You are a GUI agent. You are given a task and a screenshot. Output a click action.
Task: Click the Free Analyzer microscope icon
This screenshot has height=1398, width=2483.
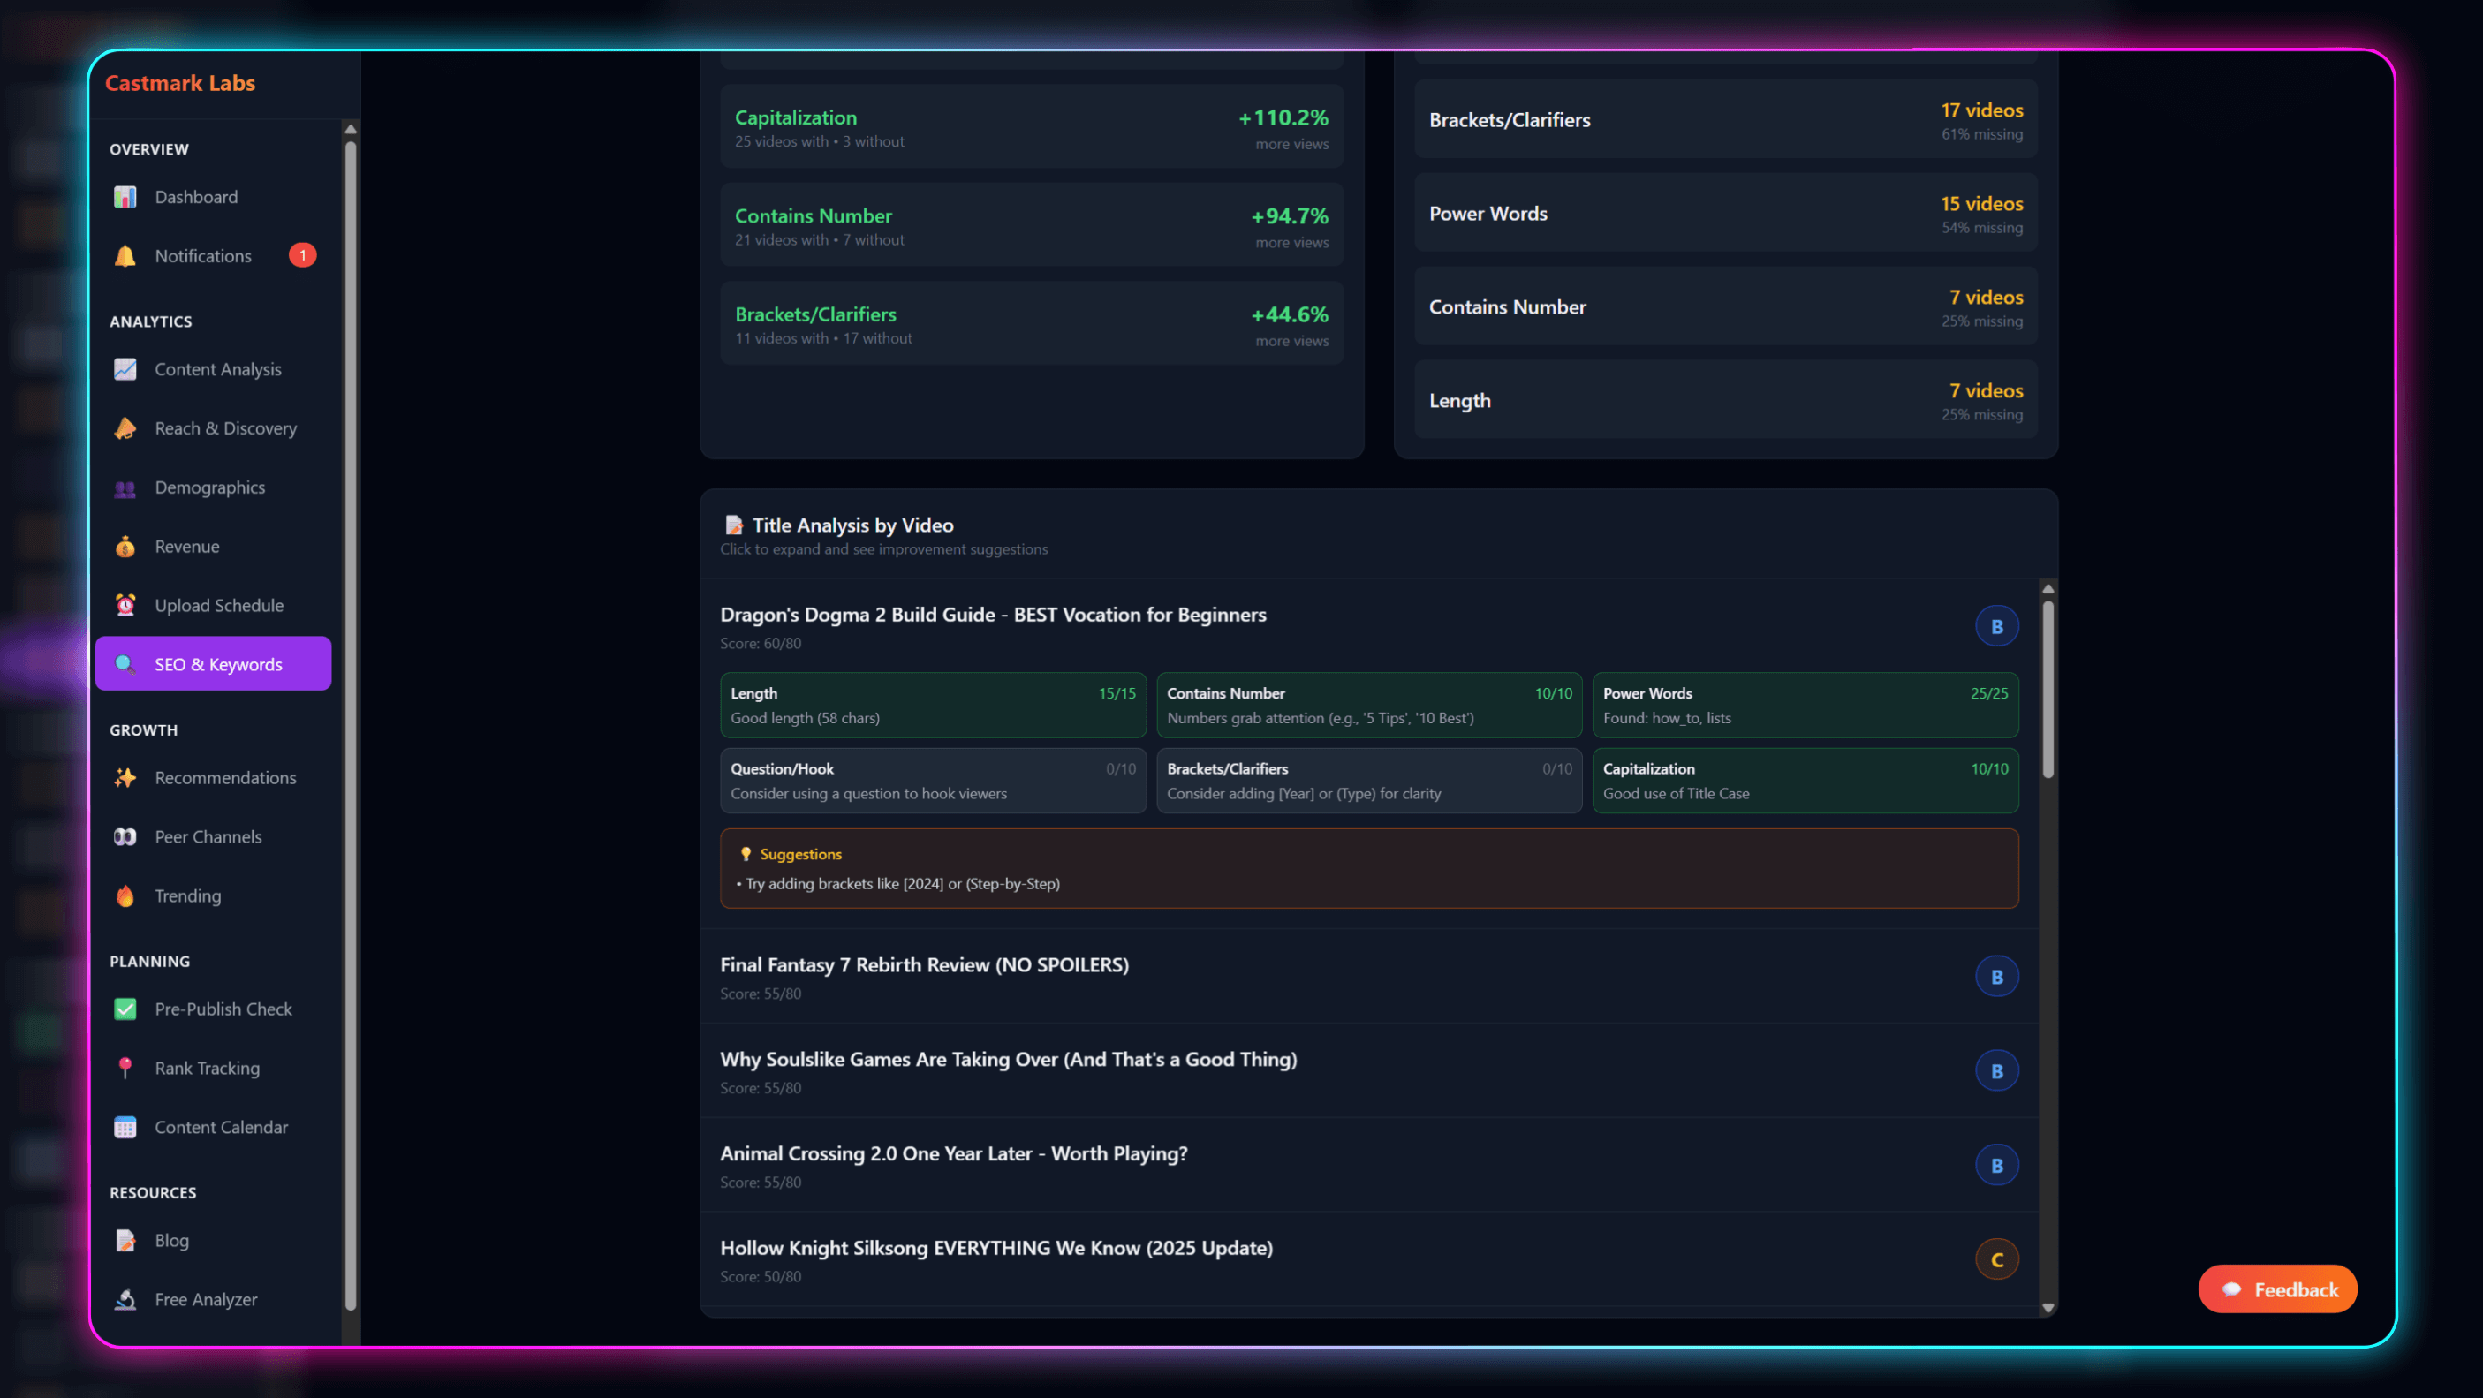(125, 1299)
